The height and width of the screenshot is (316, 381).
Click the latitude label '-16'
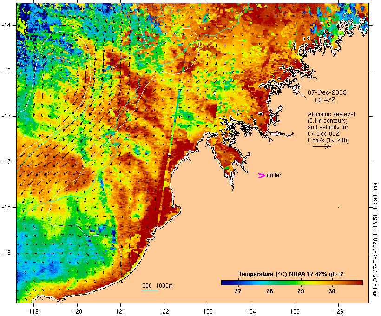[x=6, y=116]
